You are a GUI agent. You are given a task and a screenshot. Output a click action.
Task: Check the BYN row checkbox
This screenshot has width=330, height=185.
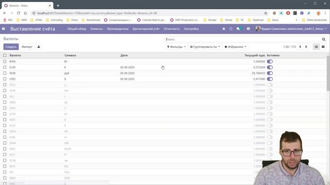pos(5,62)
